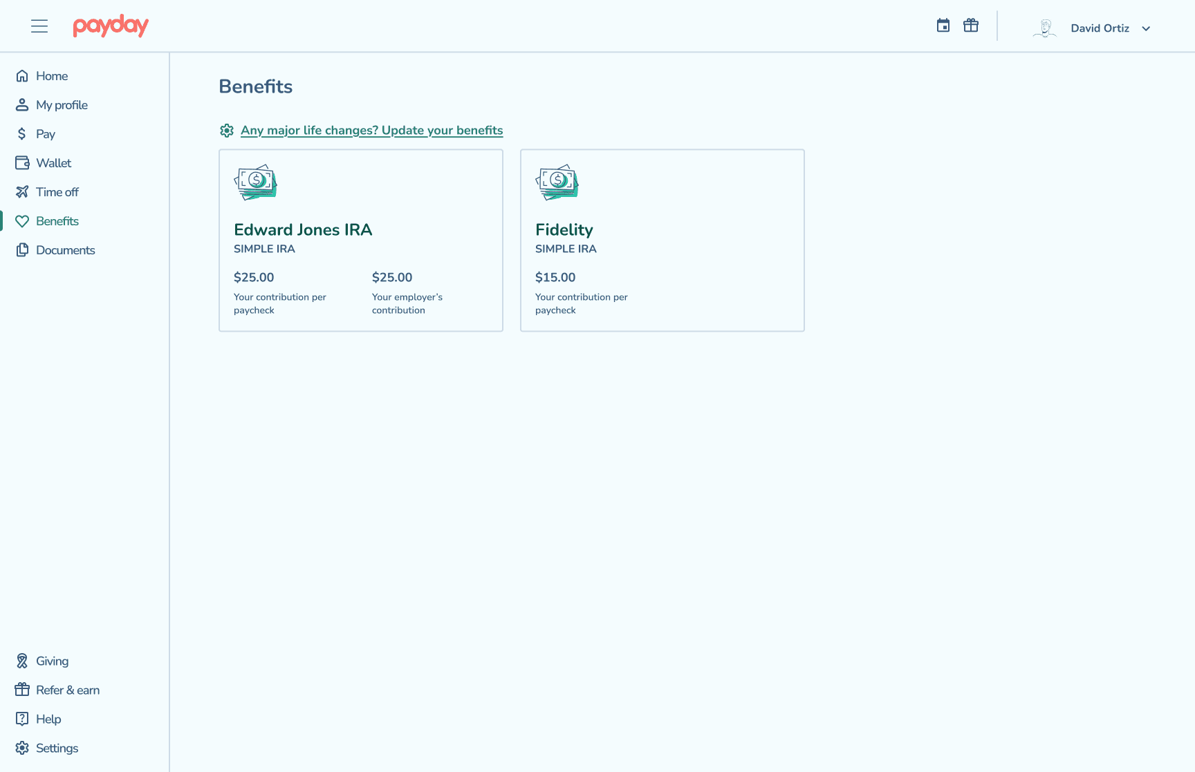
Task: Click the Pay dollar sign icon
Action: [x=22, y=134]
